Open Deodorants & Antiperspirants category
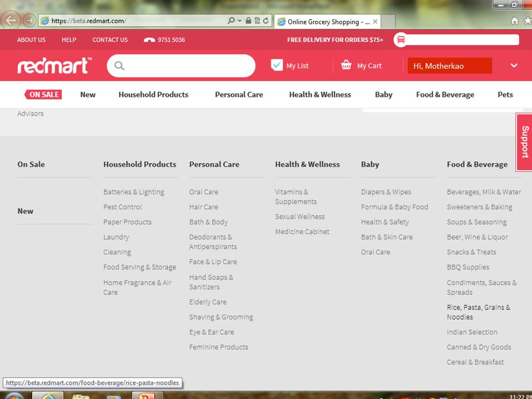 (213, 242)
